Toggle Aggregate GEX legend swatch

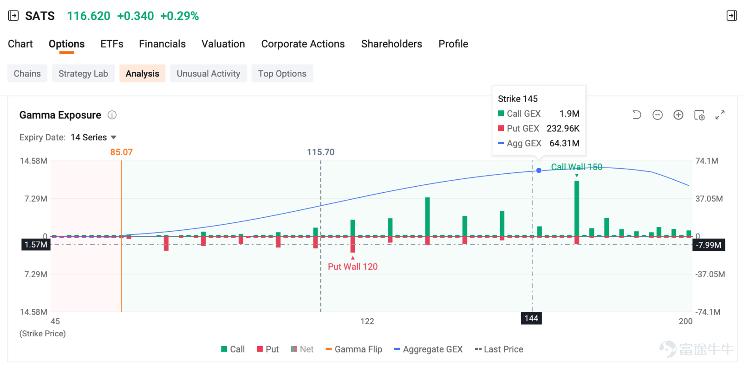pyautogui.click(x=397, y=349)
